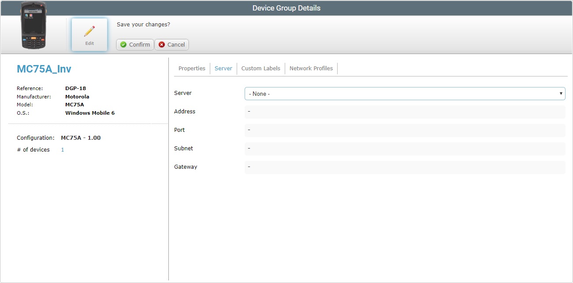Screen dimensions: 573x283
Task: Click the MC75A device image thumbnail
Action: (33, 25)
